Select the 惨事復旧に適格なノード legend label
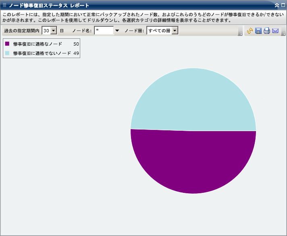 tap(37, 44)
